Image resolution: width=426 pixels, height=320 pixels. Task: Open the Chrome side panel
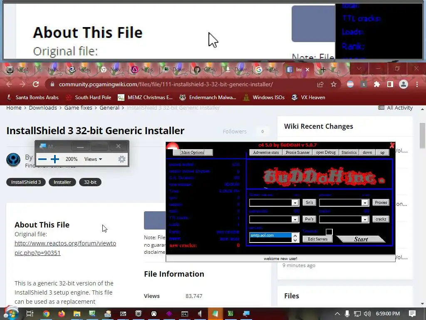390,84
